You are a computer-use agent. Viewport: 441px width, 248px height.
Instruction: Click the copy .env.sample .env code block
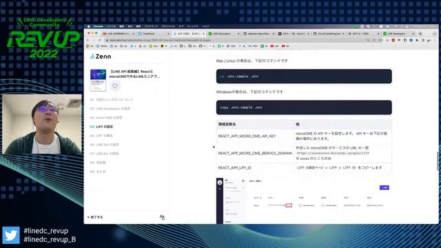pos(304,107)
